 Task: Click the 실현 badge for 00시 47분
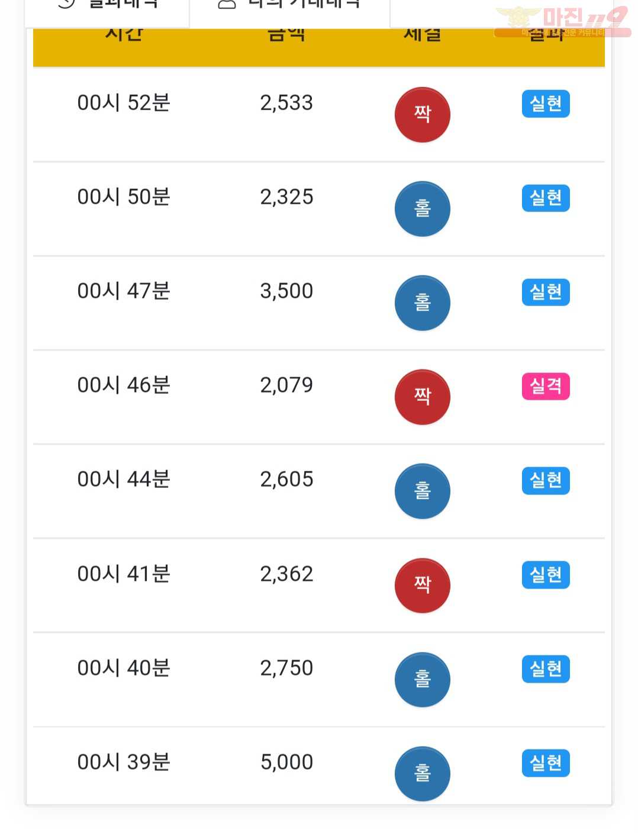click(546, 292)
